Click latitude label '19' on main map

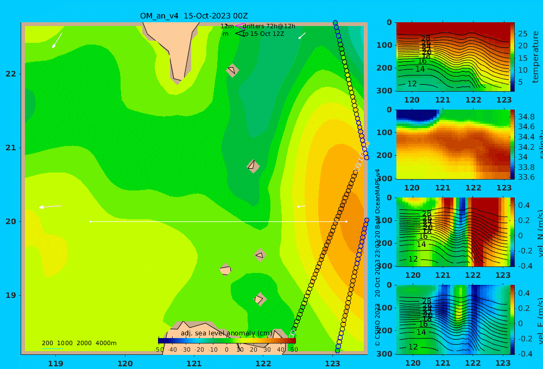[11, 295]
